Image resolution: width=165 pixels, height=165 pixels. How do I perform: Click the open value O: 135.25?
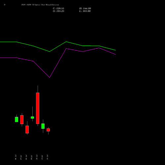point(58,11)
